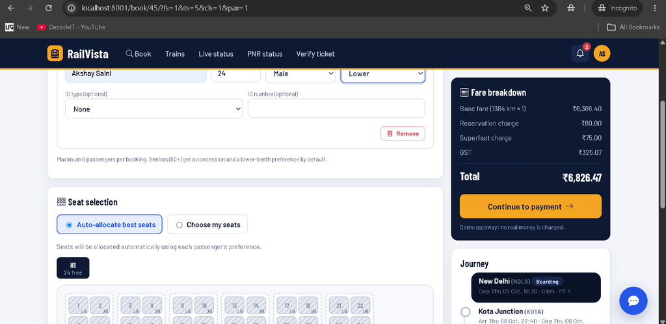Open the Trains nav item
666x324 pixels.
coord(175,54)
